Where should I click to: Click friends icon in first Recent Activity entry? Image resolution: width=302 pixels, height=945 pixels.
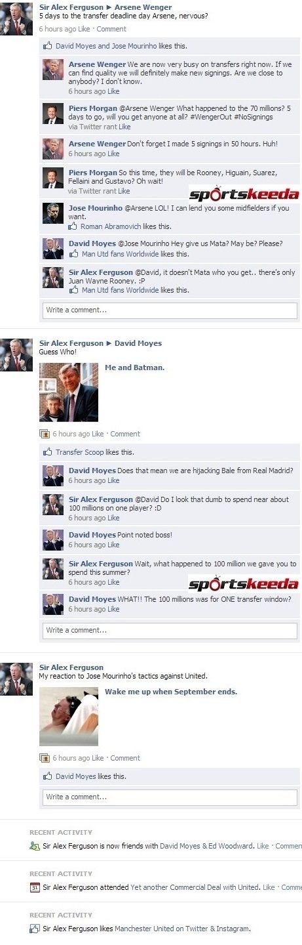click(x=35, y=846)
